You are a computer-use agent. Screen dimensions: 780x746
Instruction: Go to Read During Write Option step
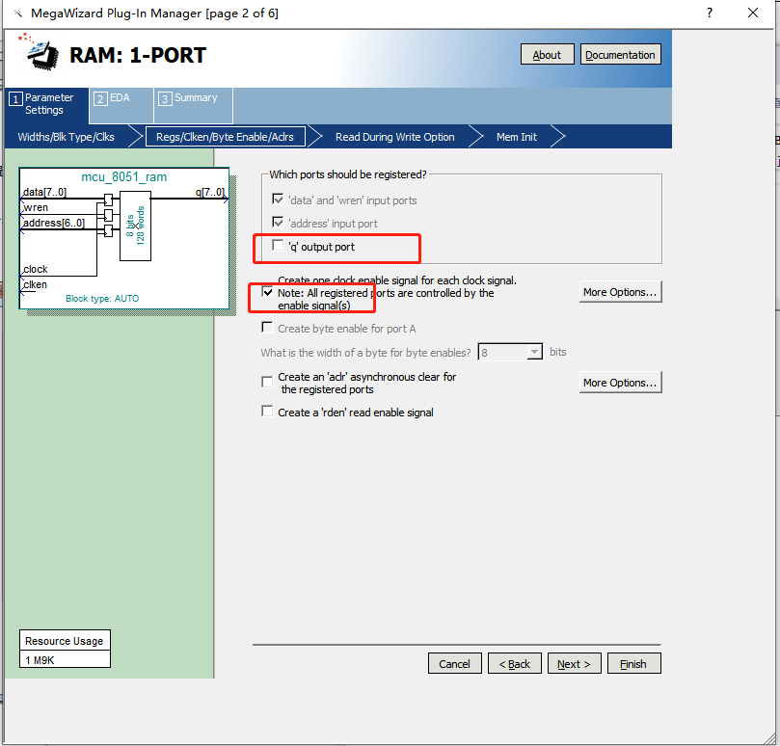[x=395, y=137]
